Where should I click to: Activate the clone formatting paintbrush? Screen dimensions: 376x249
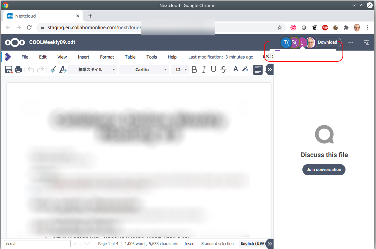coord(53,69)
